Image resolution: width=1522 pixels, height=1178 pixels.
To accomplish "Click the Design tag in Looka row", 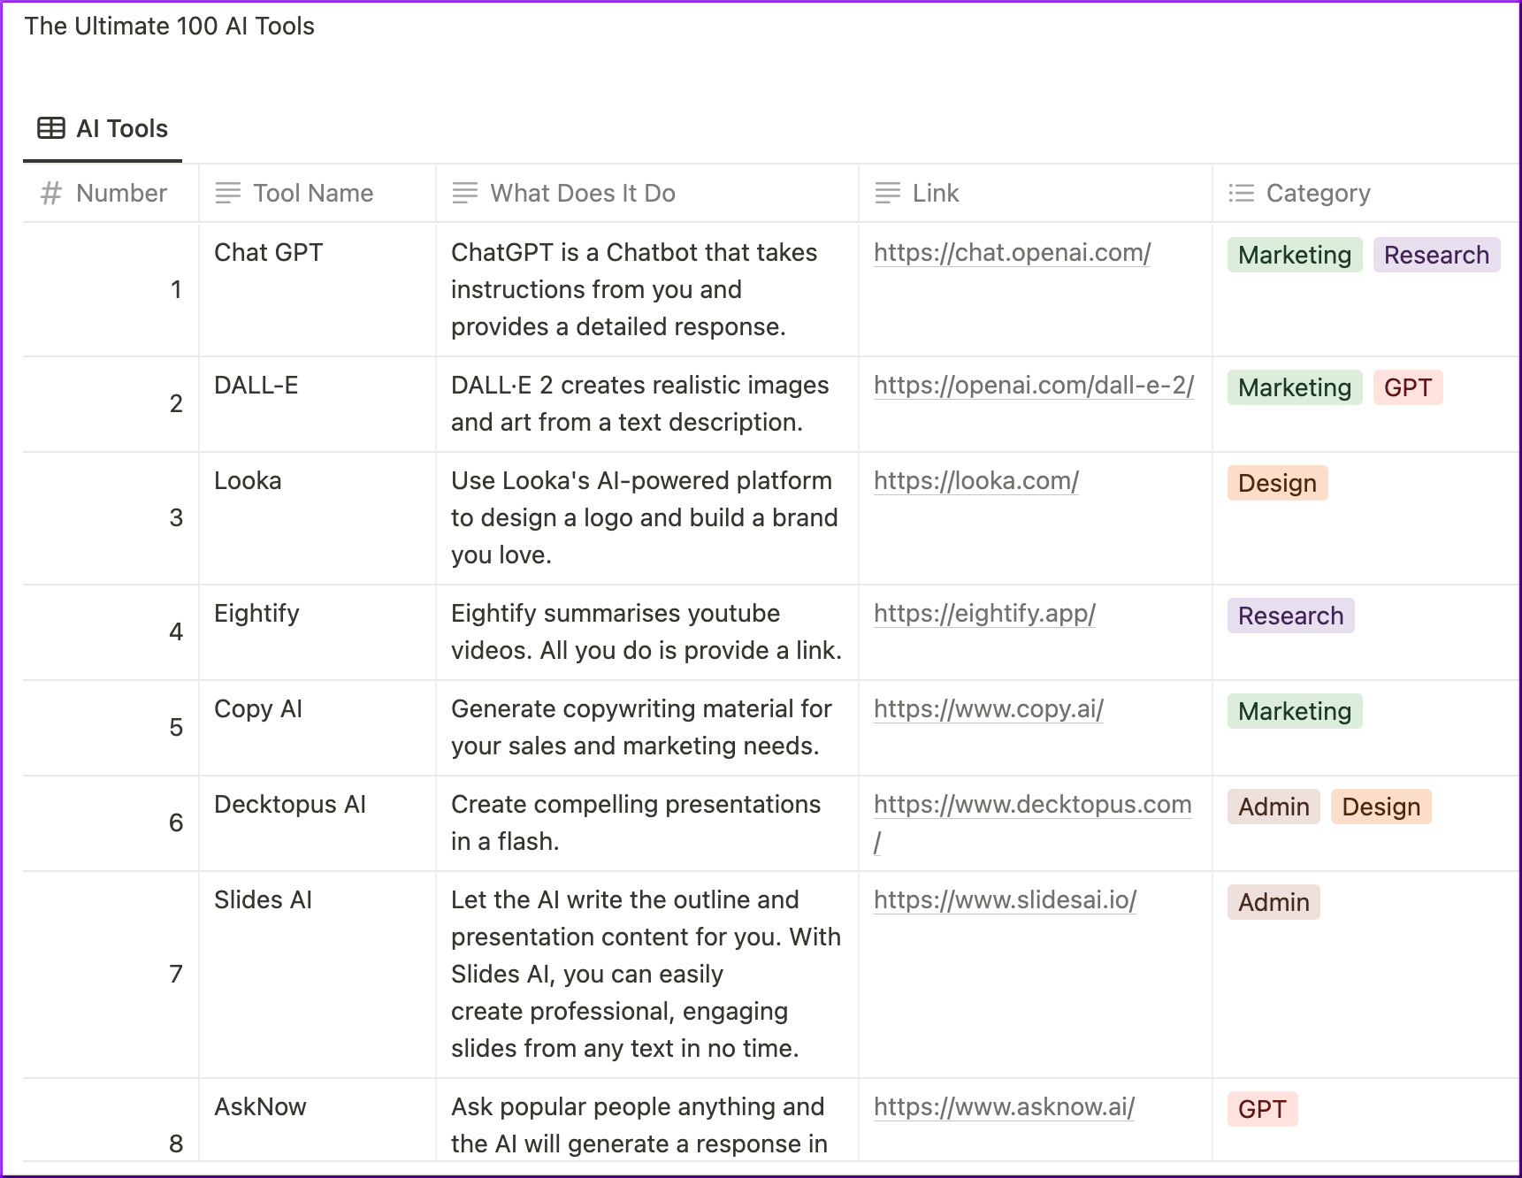I will click(1277, 483).
